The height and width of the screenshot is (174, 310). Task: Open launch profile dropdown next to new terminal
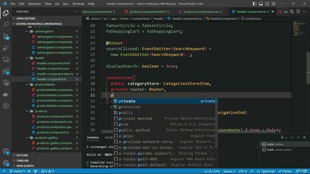tap(286, 137)
